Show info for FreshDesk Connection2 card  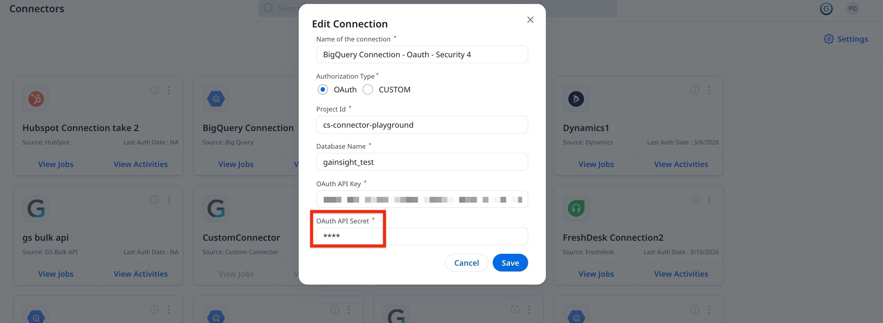tap(695, 200)
